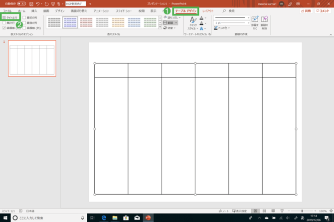
Task: Open the クイック スタイル WordArt gallery
Action: click(x=193, y=23)
